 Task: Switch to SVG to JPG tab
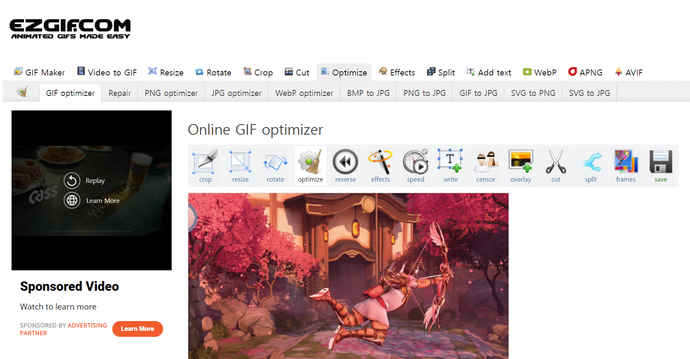click(590, 93)
